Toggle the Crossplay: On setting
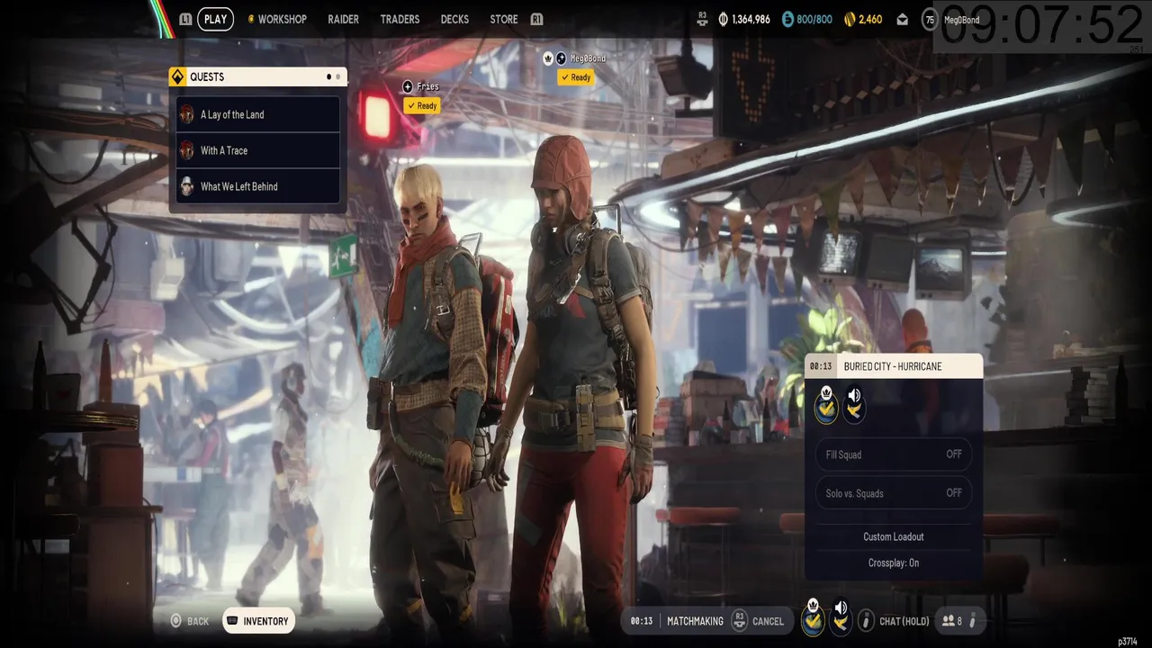 (894, 562)
